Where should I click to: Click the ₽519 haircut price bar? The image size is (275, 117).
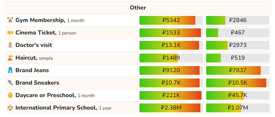[x=238, y=58]
